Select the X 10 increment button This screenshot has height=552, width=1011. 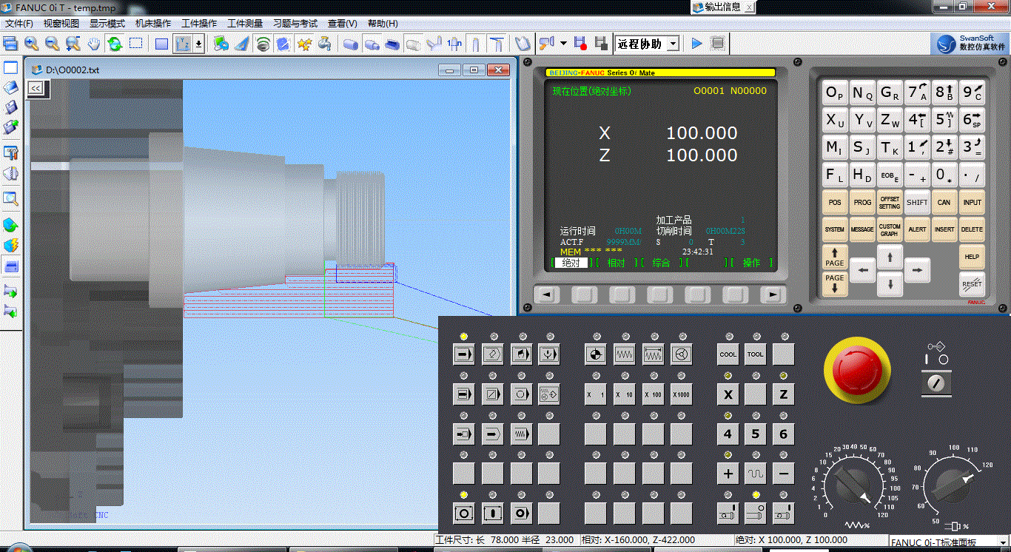[x=624, y=394]
